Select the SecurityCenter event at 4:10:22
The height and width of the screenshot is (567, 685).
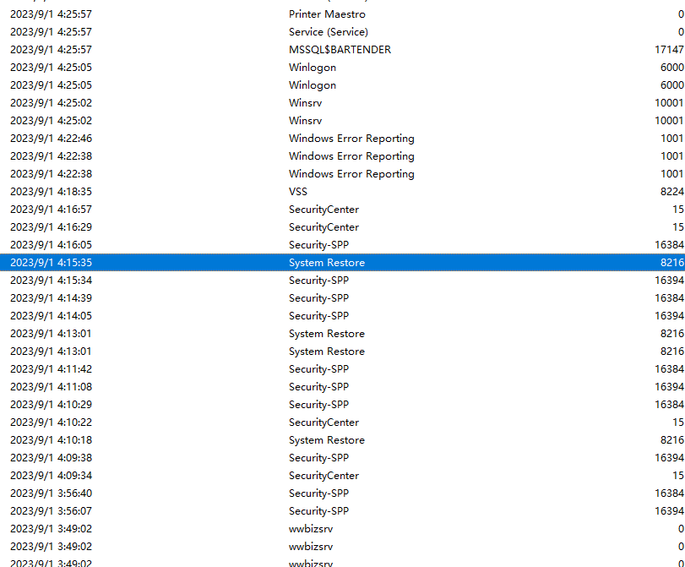343,423
